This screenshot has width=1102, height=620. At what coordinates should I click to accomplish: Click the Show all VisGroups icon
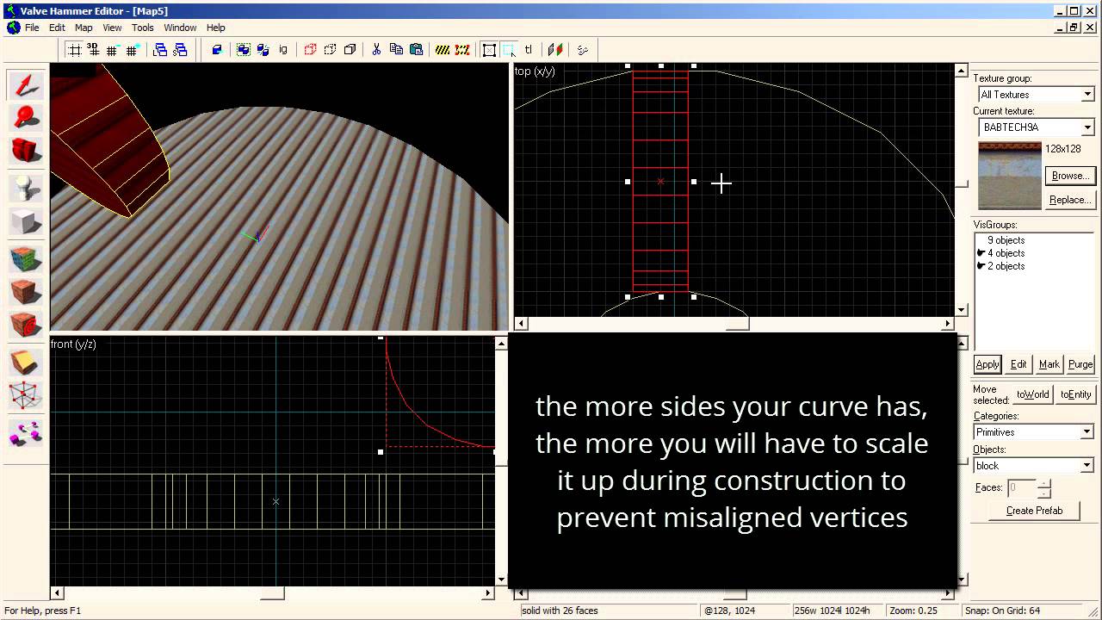pos(350,50)
